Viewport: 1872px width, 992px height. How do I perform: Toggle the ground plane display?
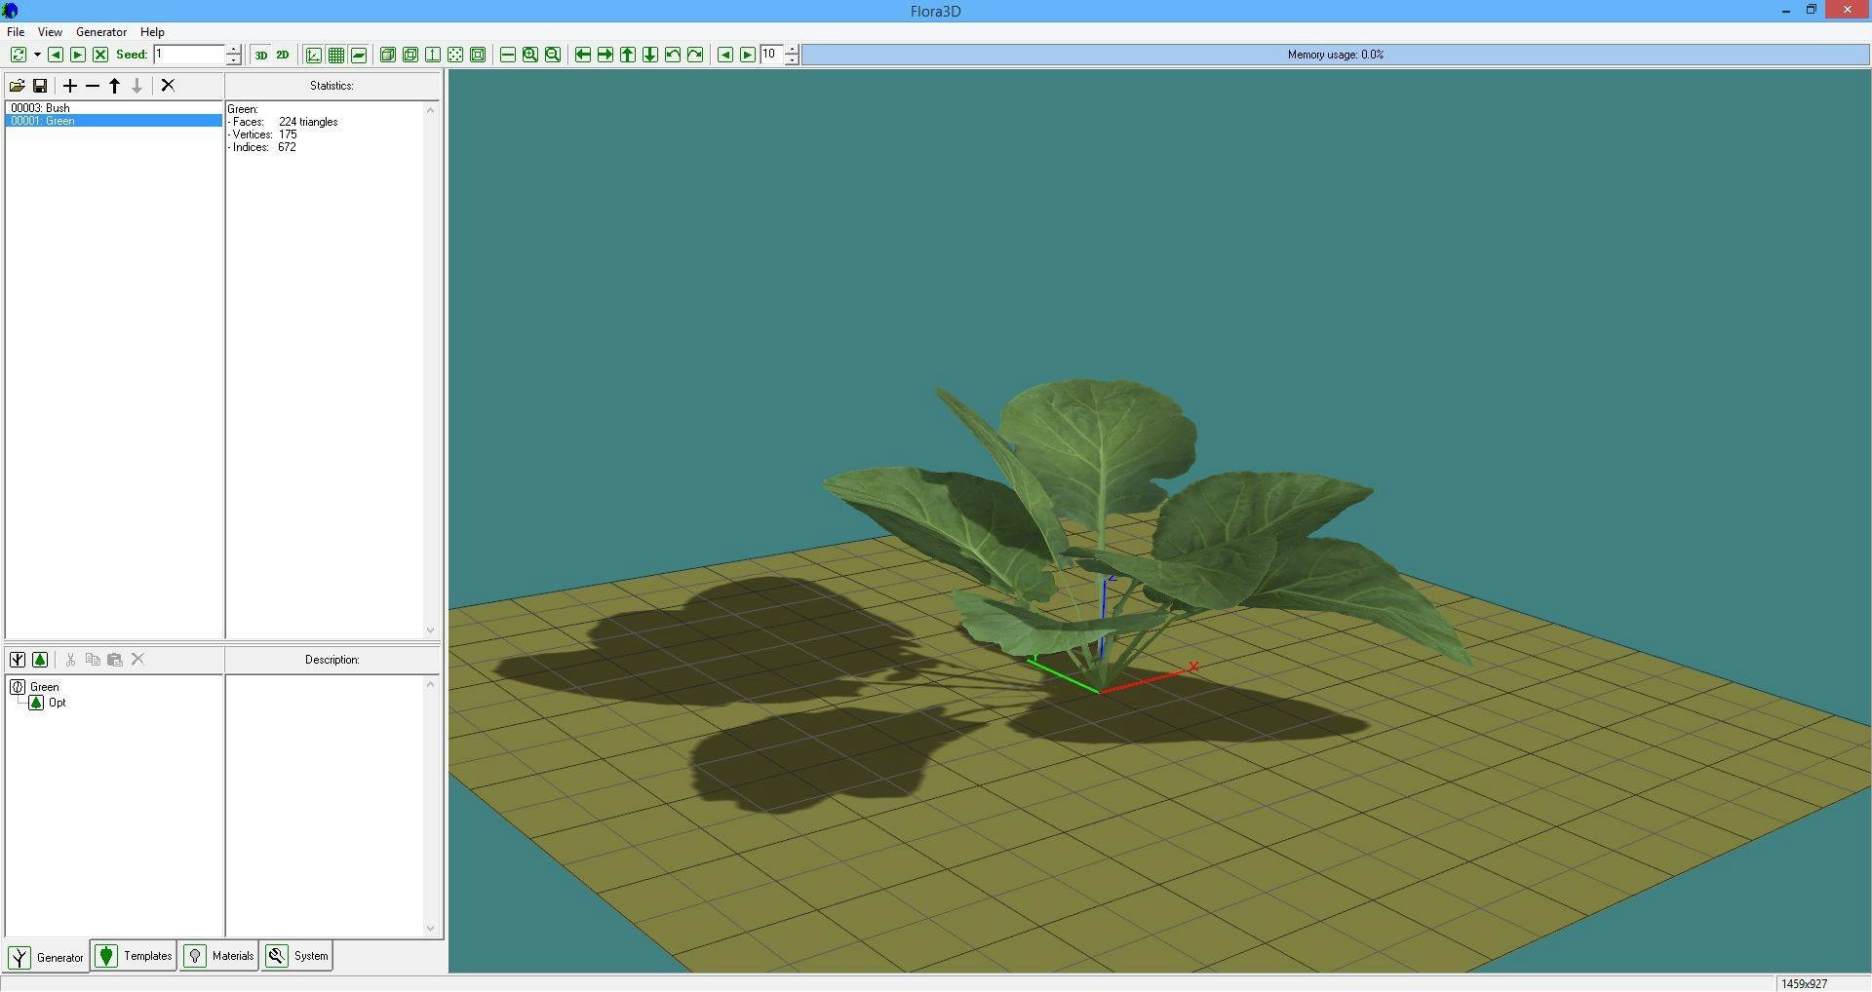(x=359, y=55)
